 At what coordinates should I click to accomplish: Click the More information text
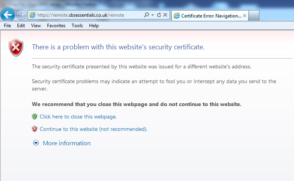pyautogui.click(x=66, y=143)
